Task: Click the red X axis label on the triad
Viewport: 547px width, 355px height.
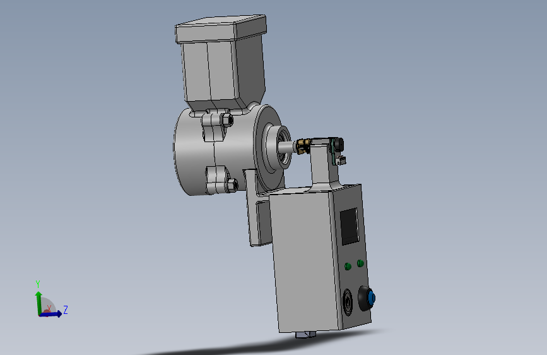Action: [x=49, y=308]
